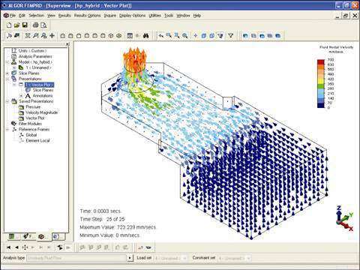This screenshot has height=270, width=360.
Task: Click the last round view icon before the grid icon
Action: [119, 36]
